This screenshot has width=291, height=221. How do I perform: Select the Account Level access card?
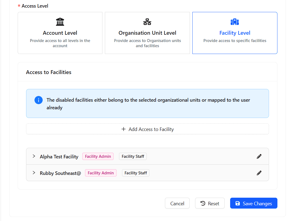pyautogui.click(x=60, y=33)
